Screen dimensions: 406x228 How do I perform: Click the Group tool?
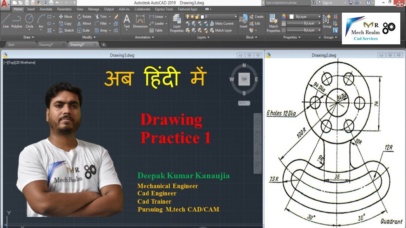pyautogui.click(x=327, y=21)
